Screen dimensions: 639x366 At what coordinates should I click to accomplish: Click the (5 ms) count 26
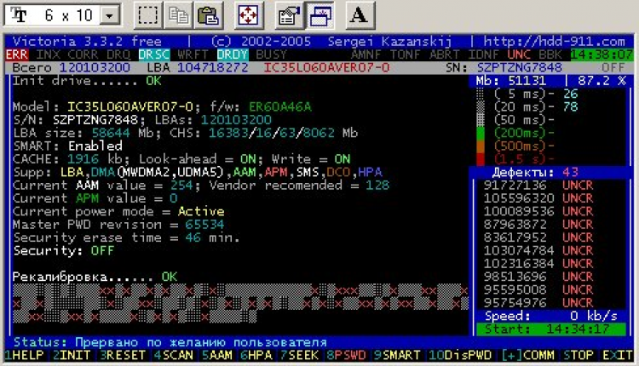coord(571,94)
